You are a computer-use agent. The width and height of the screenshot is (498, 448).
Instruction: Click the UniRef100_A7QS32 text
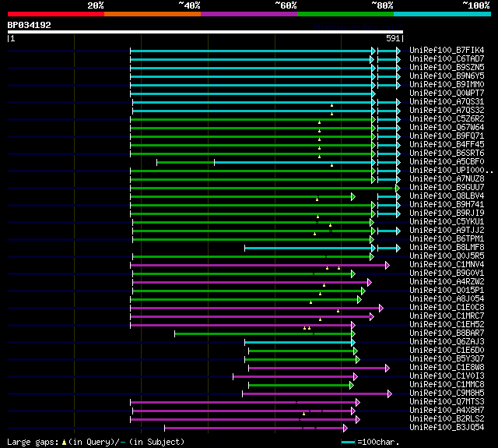point(447,111)
